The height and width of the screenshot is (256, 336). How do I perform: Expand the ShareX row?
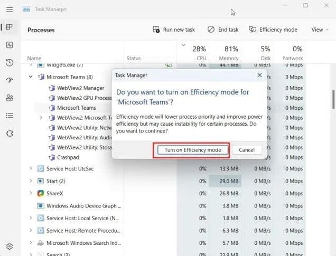click(x=31, y=193)
